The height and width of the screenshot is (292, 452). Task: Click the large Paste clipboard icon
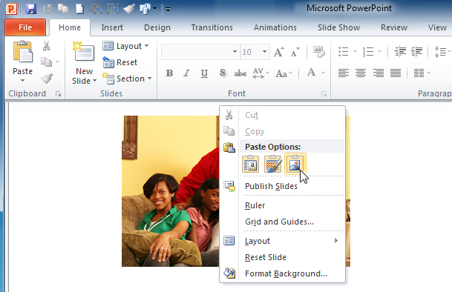(x=22, y=52)
